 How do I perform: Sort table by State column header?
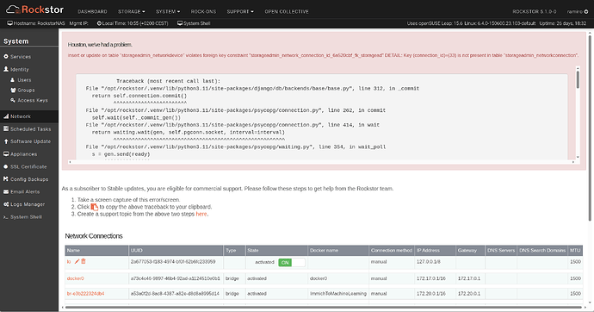tap(276, 250)
